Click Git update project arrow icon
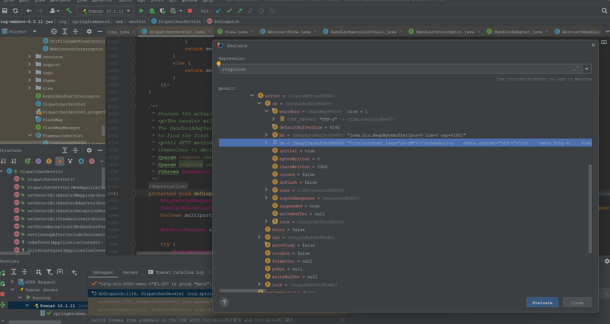 (x=218, y=11)
